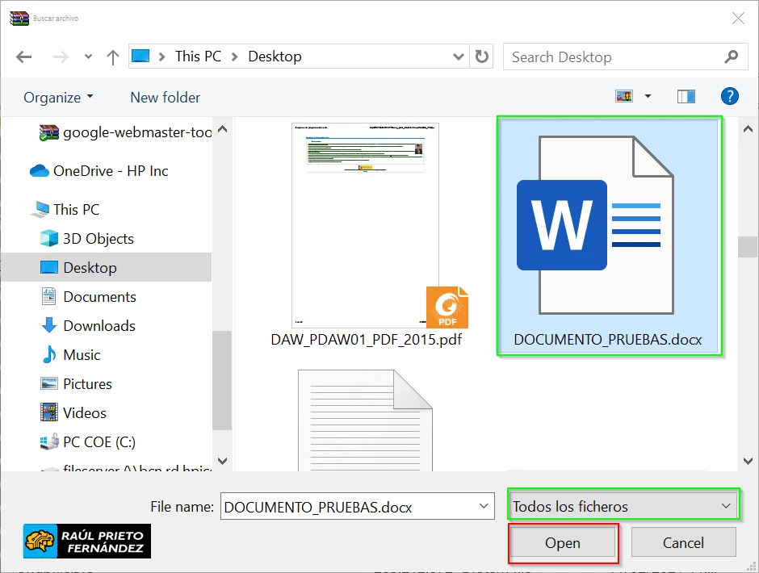Click the Open button

point(563,542)
